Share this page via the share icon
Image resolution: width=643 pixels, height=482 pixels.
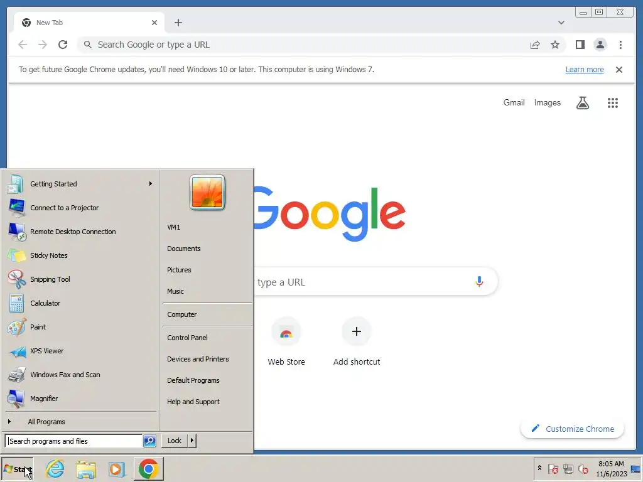click(535, 45)
